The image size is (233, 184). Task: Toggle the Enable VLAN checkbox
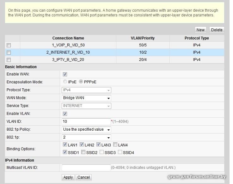[65, 114]
